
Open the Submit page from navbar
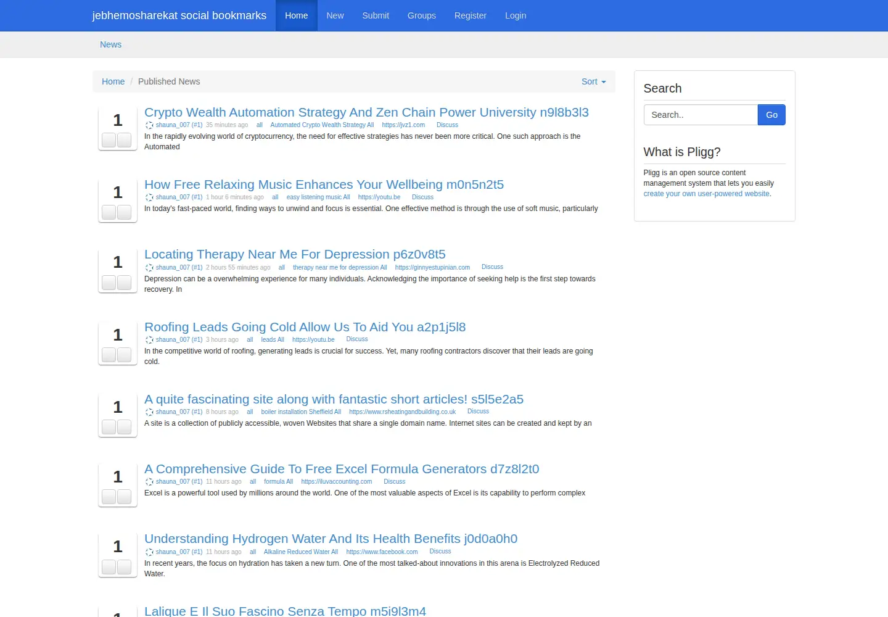point(376,15)
